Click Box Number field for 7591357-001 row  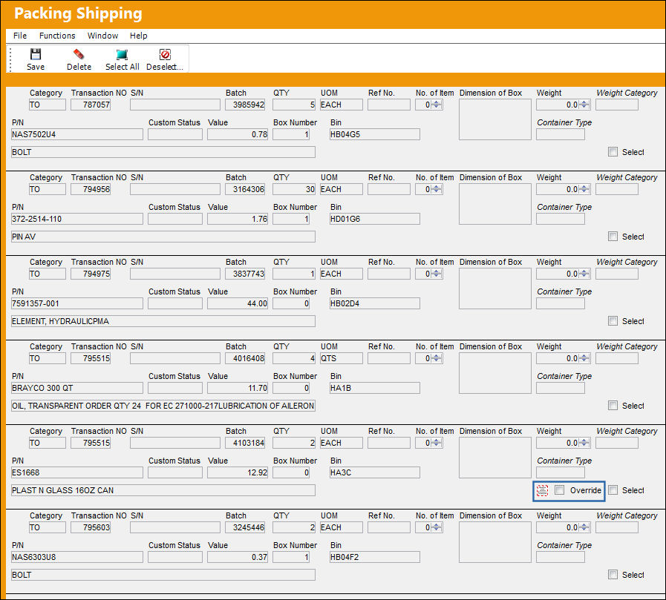(291, 304)
